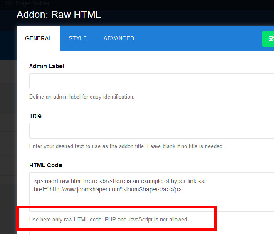This screenshot has width=274, height=238.
Task: Click 'Define an admin label for easy identification.' text
Action: (x=82, y=97)
